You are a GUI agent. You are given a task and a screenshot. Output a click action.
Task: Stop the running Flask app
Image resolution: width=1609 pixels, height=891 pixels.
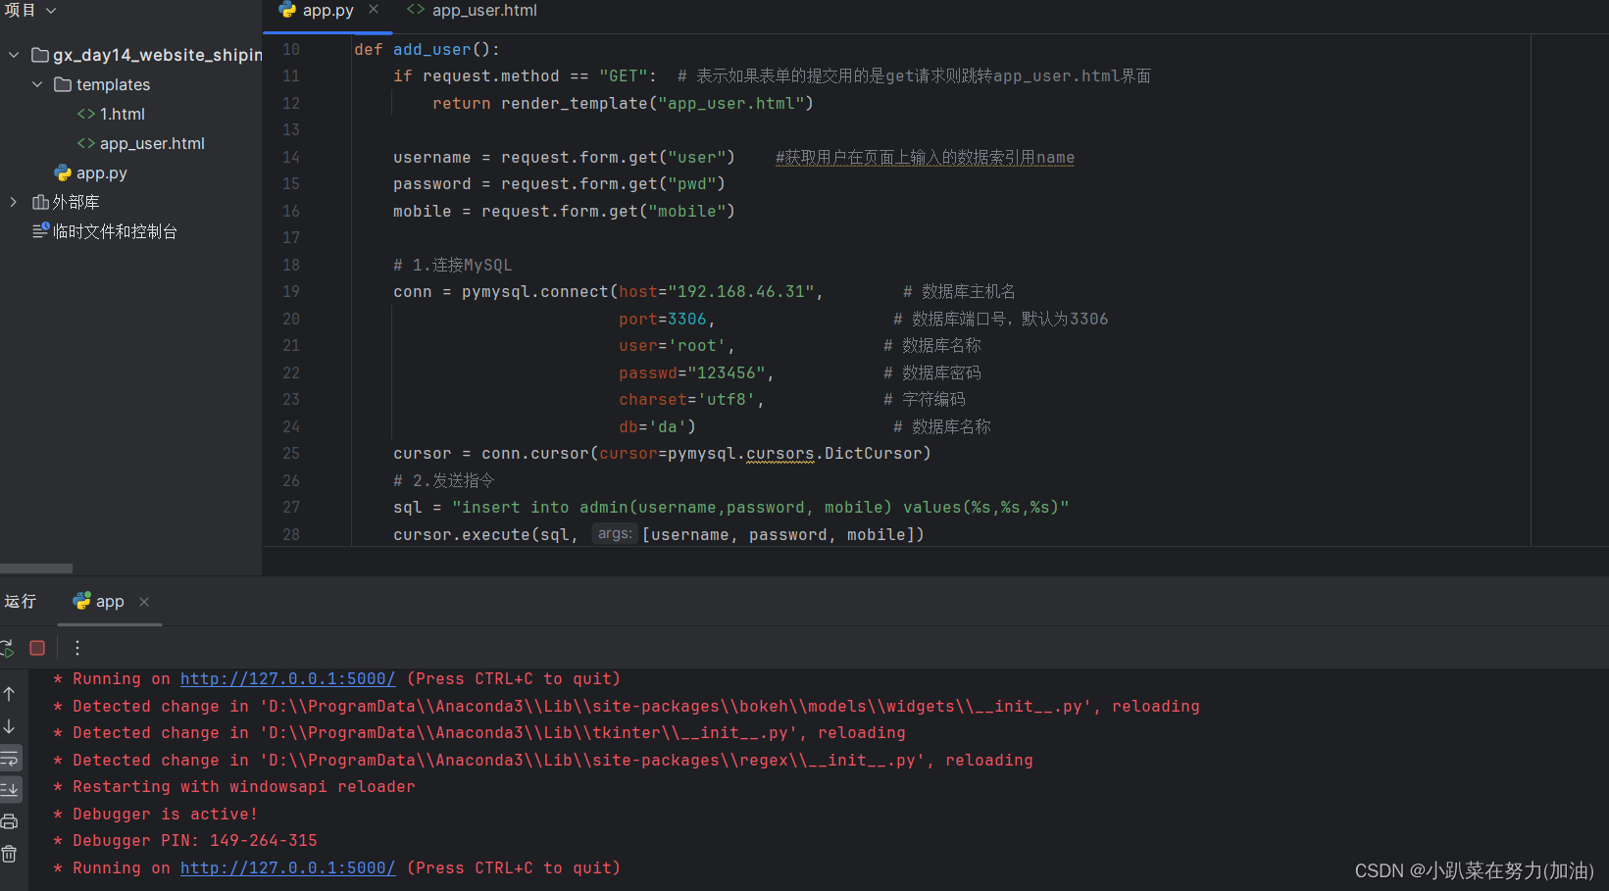37,648
